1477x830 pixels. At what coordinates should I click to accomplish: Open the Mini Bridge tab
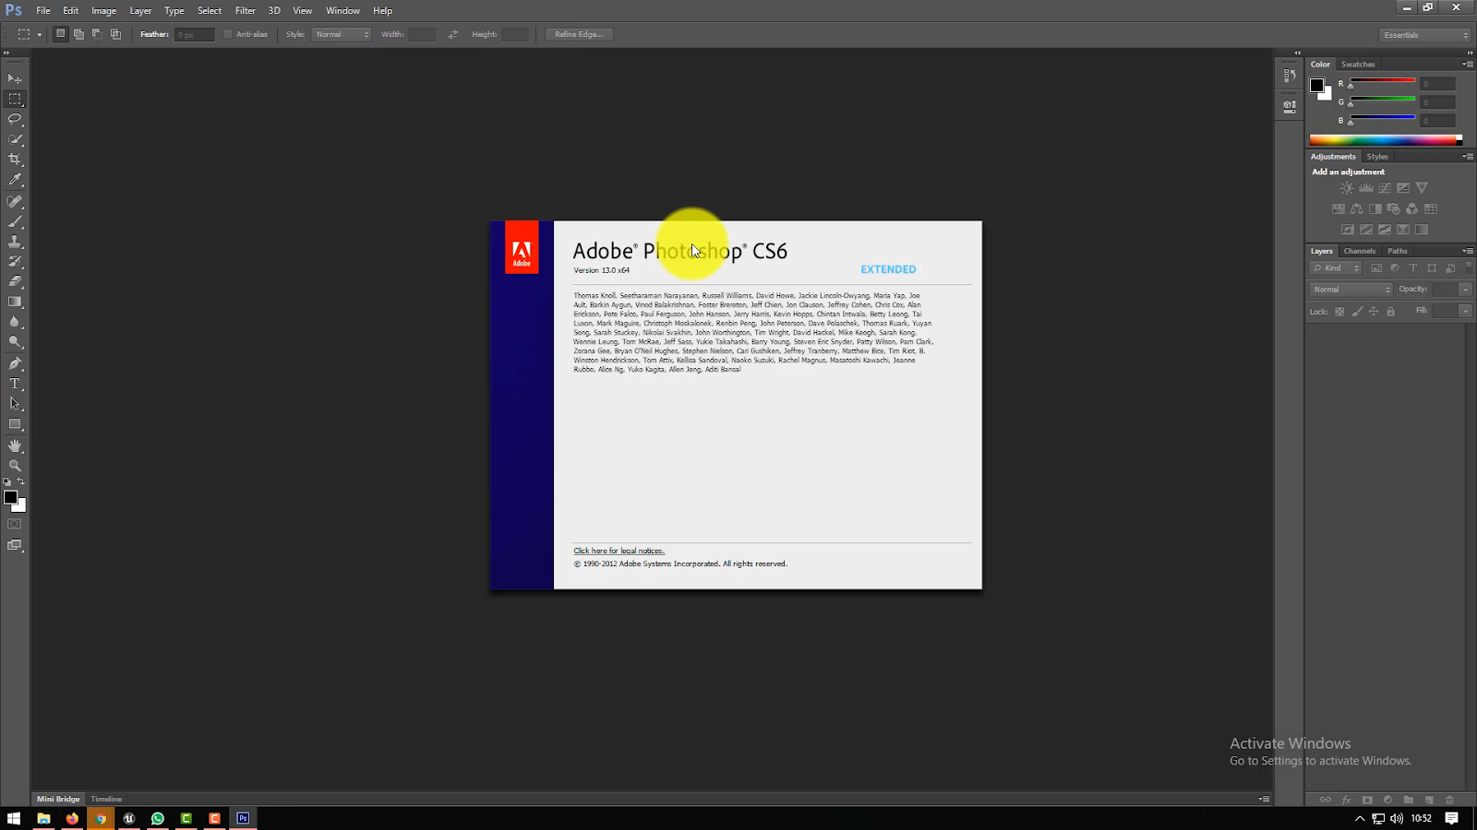pos(58,800)
